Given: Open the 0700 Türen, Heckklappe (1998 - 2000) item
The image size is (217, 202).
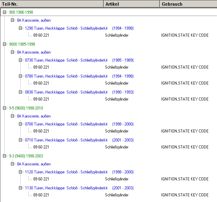Looking at the screenshot, I should [79, 124].
